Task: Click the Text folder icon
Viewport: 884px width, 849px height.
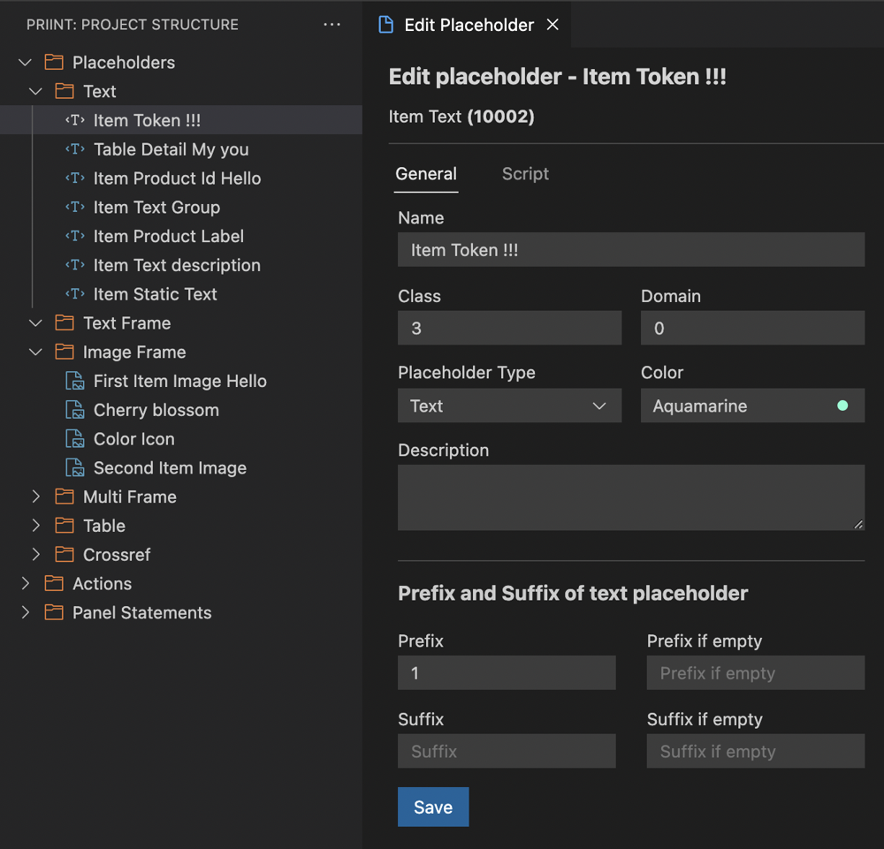Action: 65,91
